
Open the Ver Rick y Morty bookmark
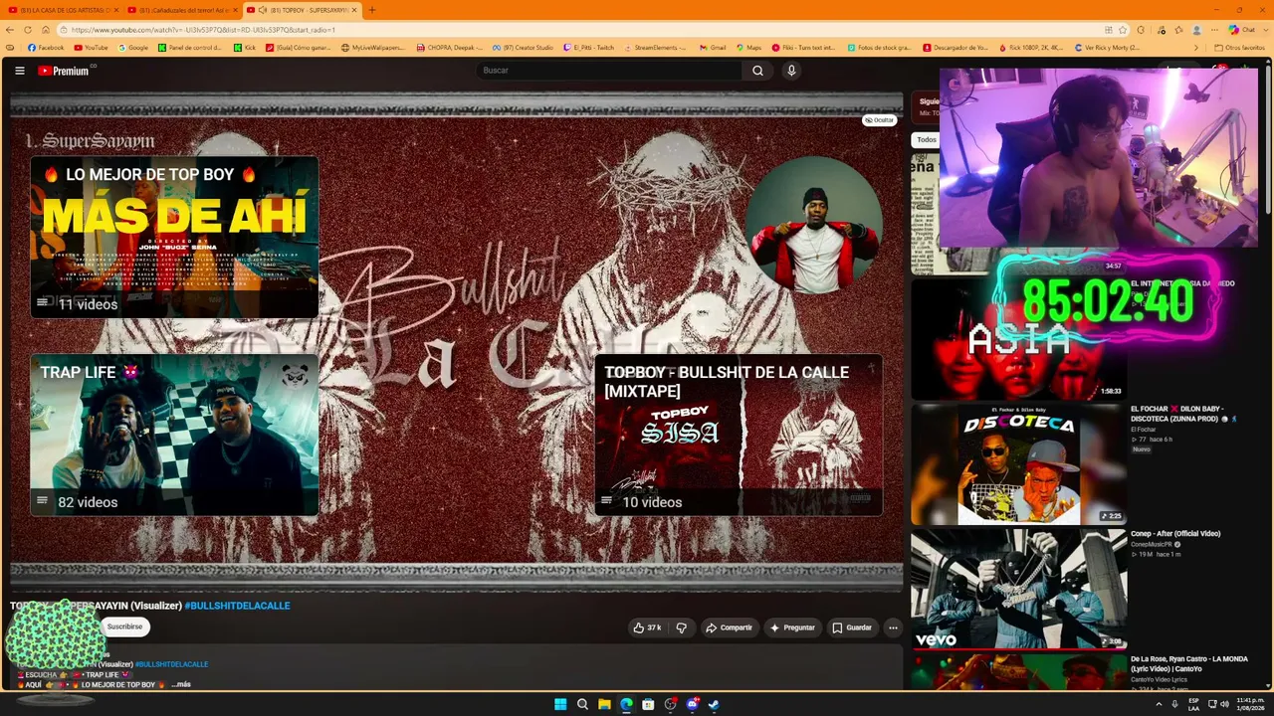click(1107, 48)
